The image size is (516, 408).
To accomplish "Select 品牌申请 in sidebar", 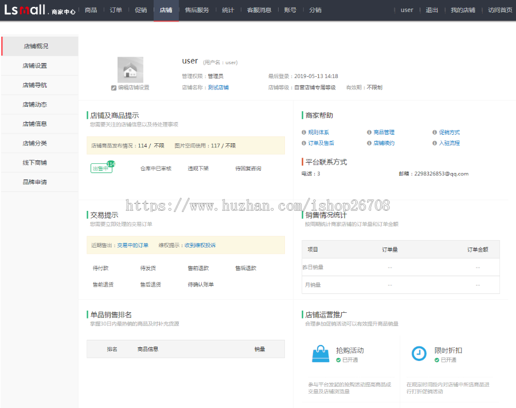I will coord(40,182).
